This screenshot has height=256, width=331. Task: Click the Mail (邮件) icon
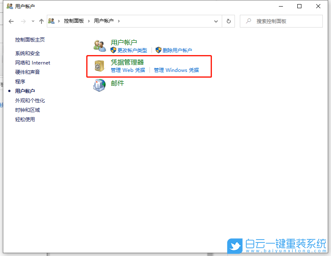click(99, 85)
